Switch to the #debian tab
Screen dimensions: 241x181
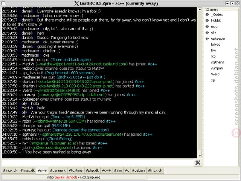coord(139,170)
